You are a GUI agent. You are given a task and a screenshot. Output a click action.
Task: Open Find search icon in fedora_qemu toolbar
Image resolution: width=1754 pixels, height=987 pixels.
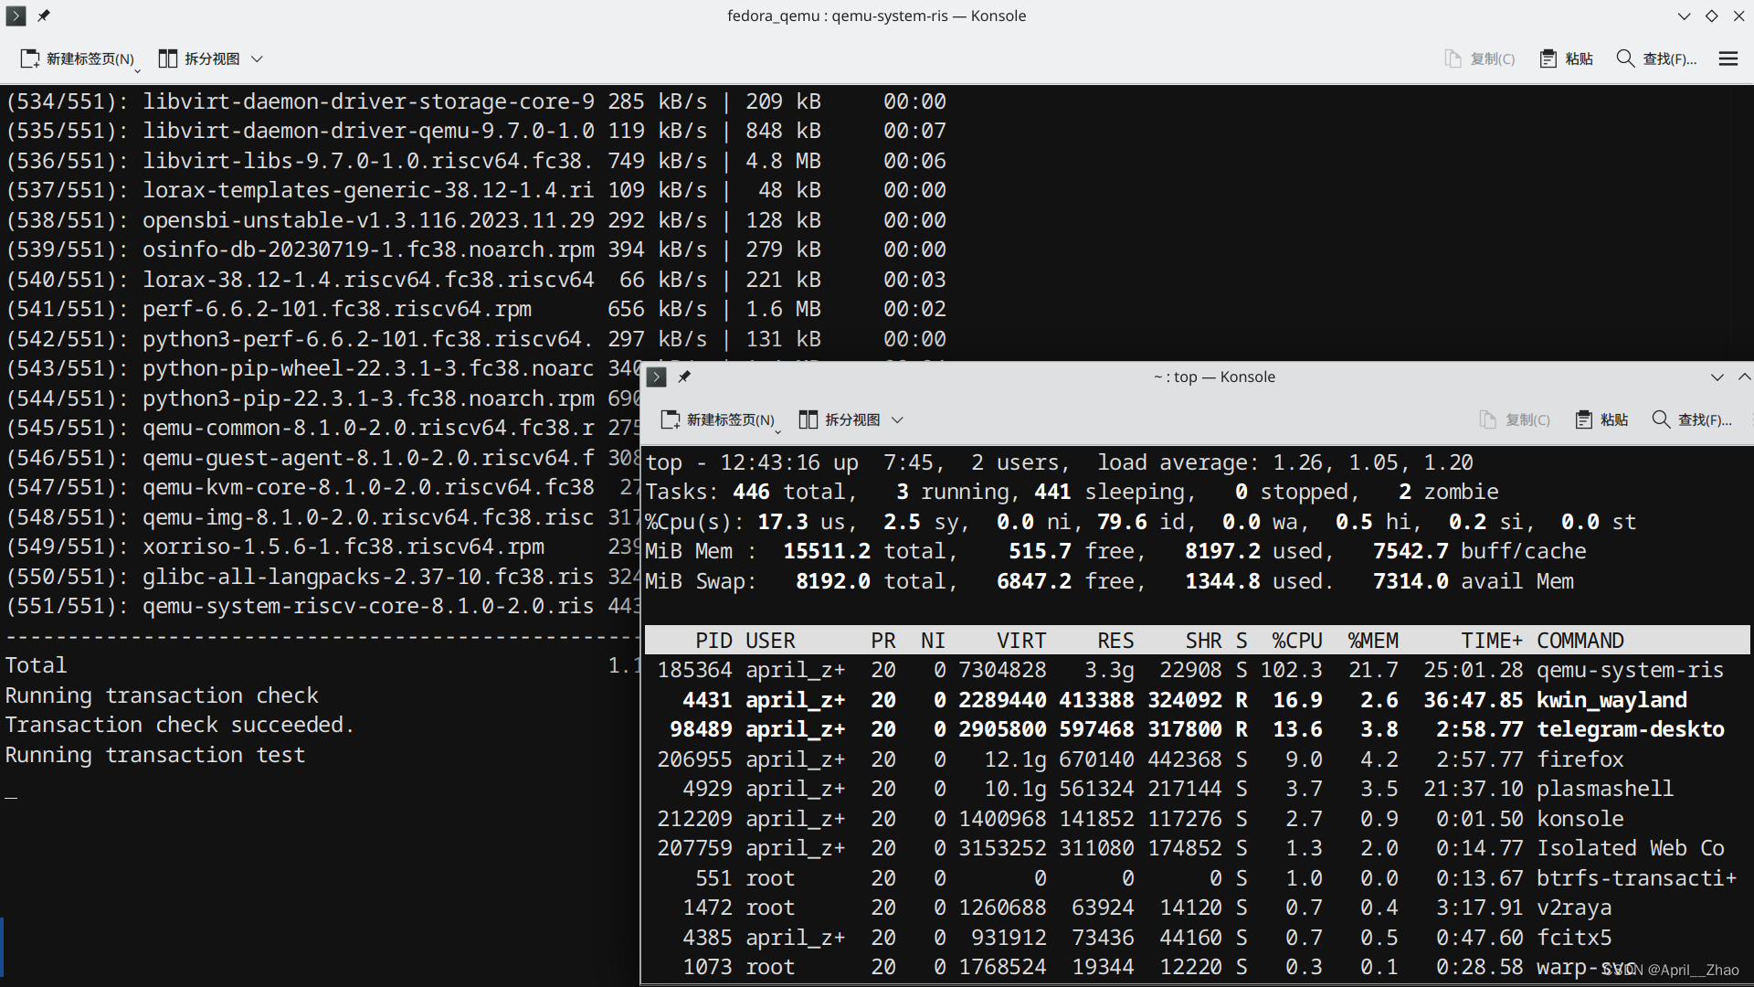click(x=1625, y=58)
